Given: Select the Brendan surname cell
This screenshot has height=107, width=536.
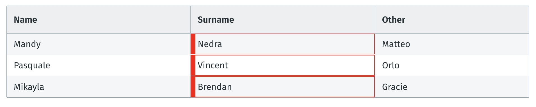Looking at the screenshot, I should coord(283,87).
